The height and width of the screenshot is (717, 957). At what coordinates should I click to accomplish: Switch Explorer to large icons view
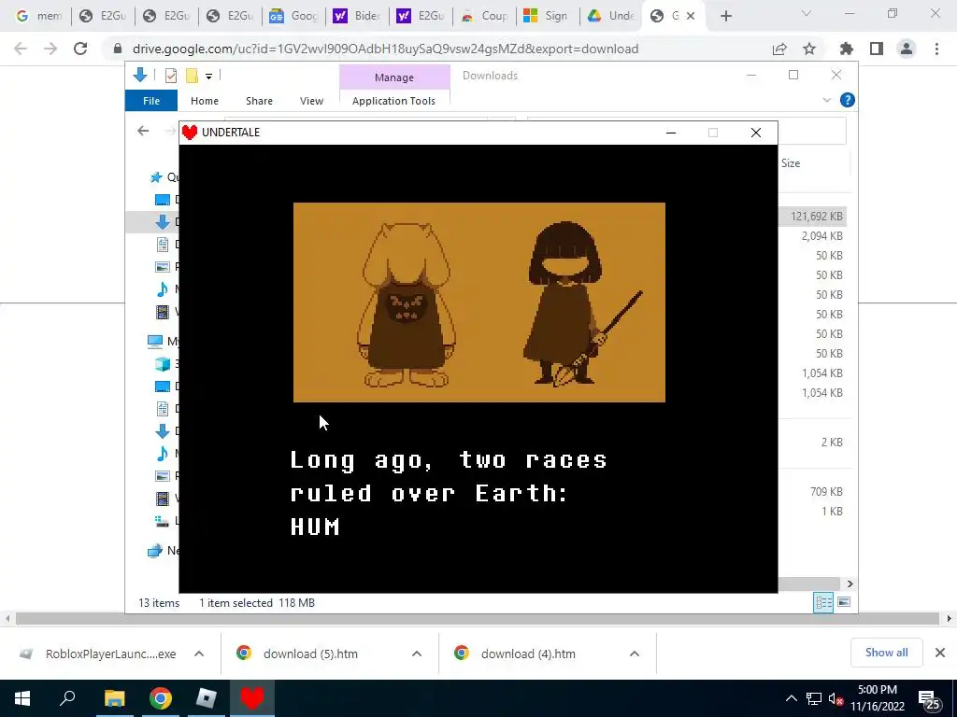click(x=844, y=602)
